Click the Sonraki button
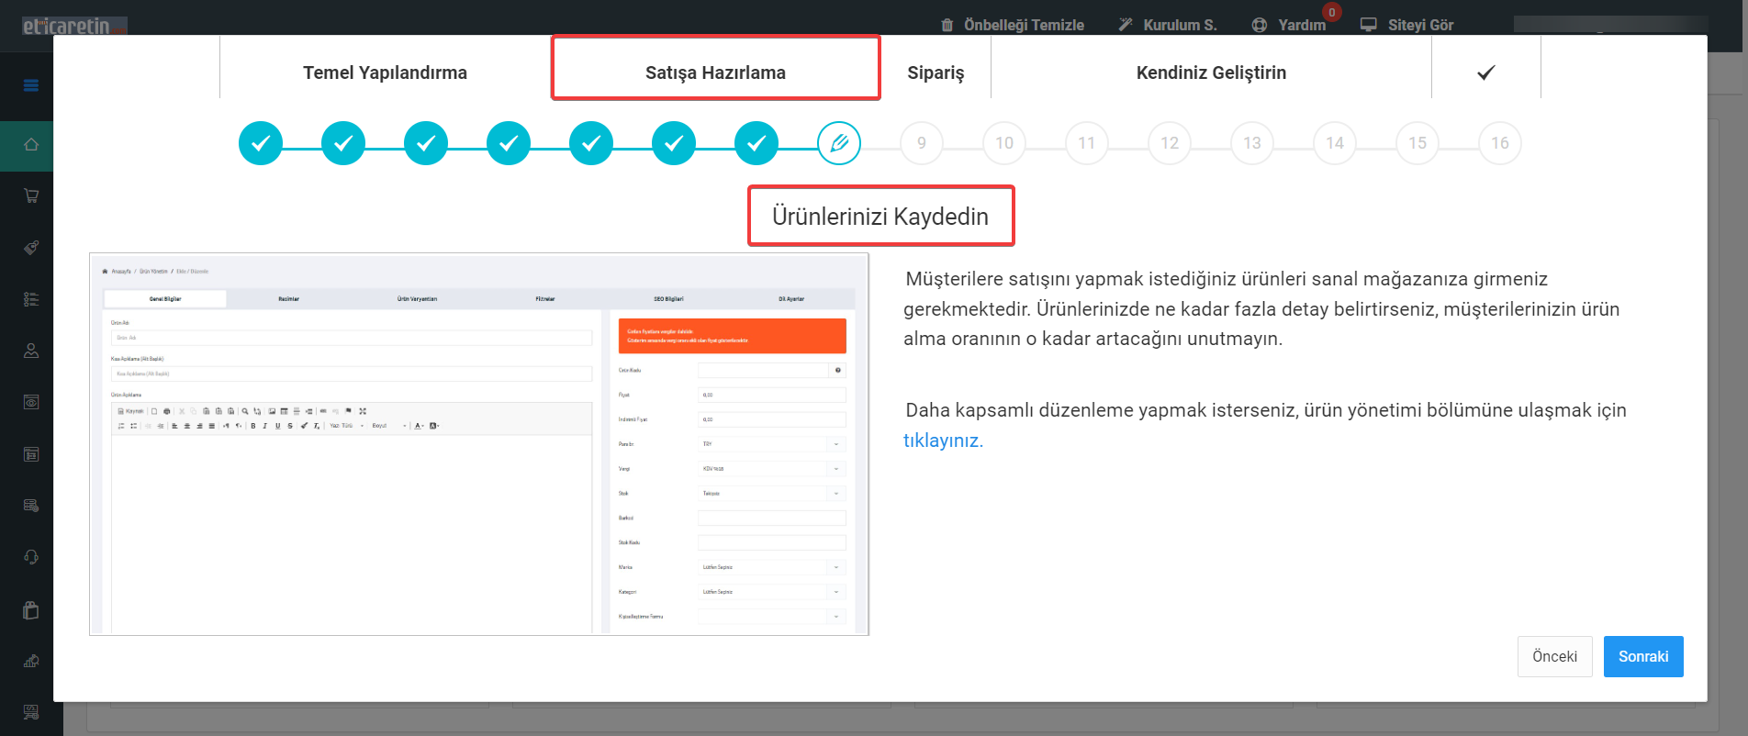 click(1643, 656)
